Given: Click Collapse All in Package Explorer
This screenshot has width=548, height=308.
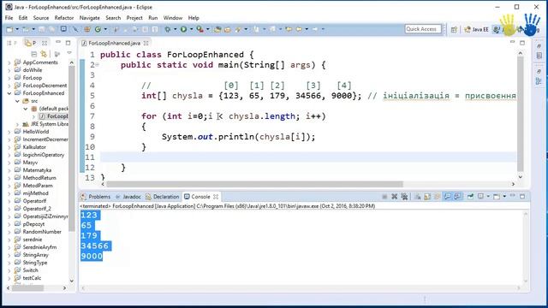Looking at the screenshot, I should pyautogui.click(x=34, y=54).
